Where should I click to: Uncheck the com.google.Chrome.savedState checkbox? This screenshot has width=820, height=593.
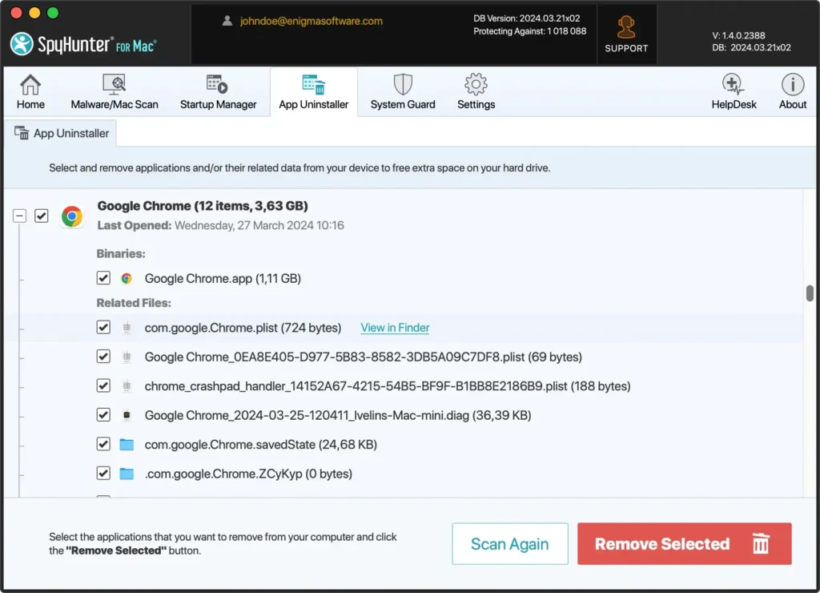pos(103,444)
